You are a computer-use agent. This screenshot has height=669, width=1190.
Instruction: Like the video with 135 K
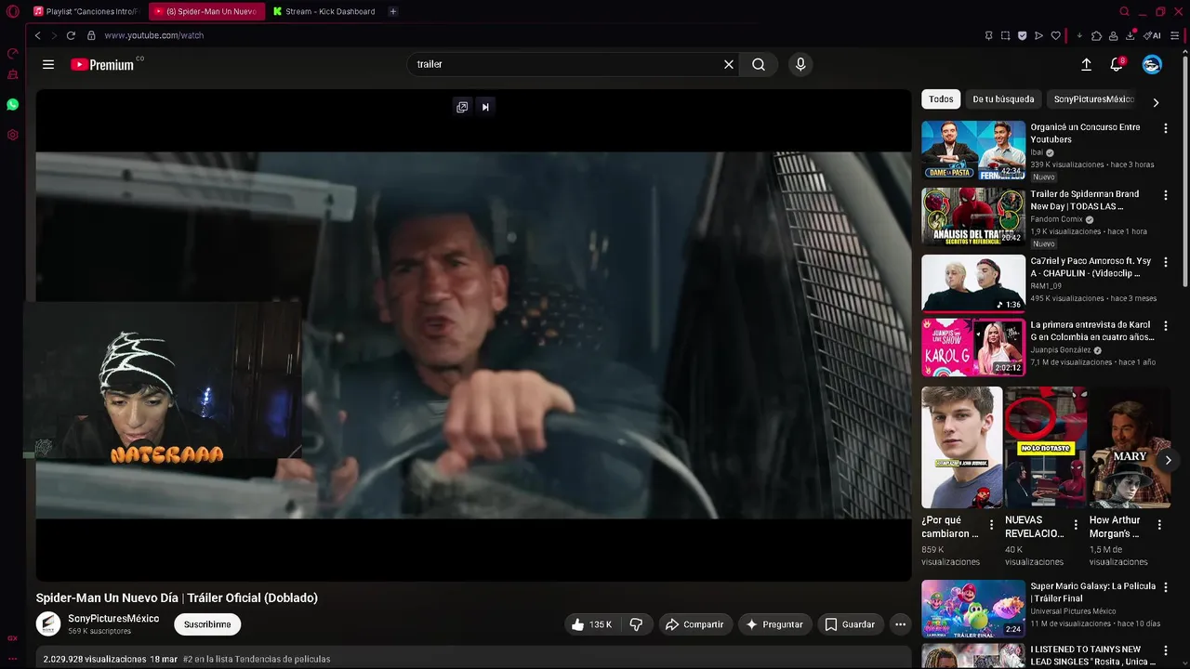(x=591, y=624)
